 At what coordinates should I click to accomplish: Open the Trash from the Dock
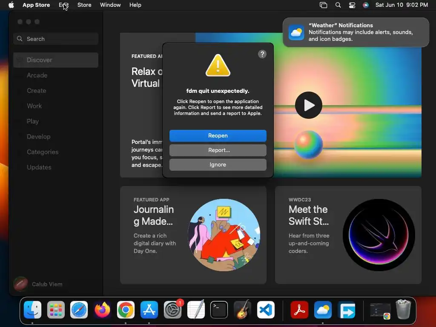[403, 309]
